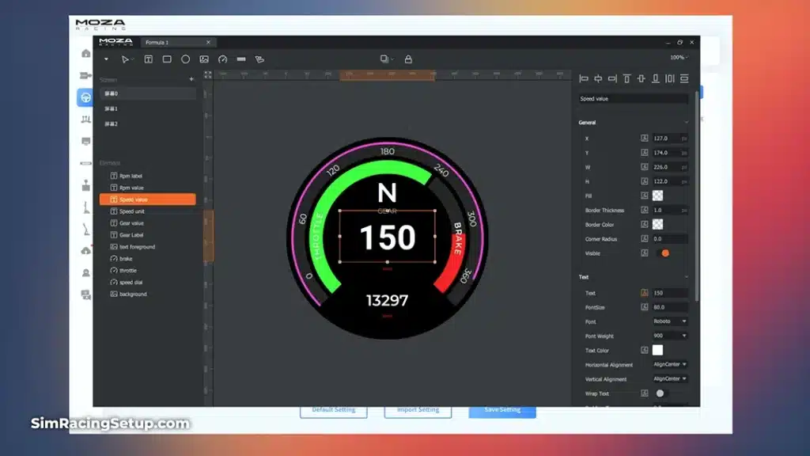Viewport: 810px width, 456px height.
Task: Add a new screen with the plus icon
Action: coord(191,79)
